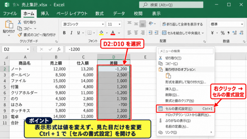247x139 pixels.
Task: Click the middle align icon
Action: click(136, 24)
